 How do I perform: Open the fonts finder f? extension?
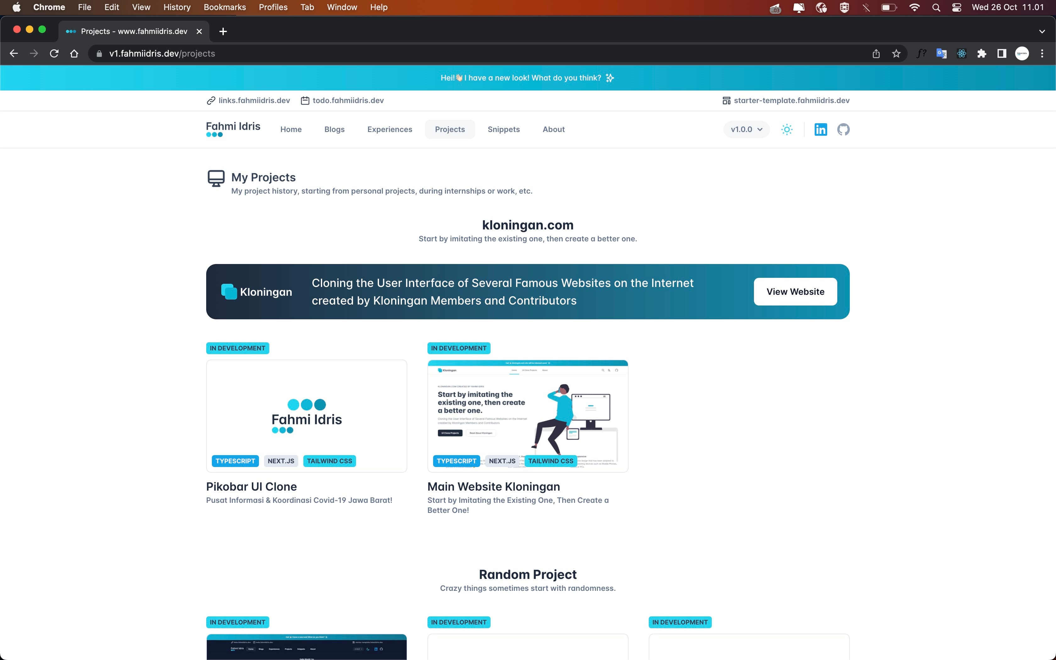(921, 54)
